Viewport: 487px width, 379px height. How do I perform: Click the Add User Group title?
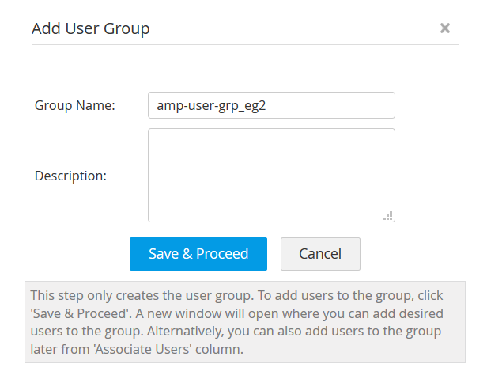[x=90, y=29]
